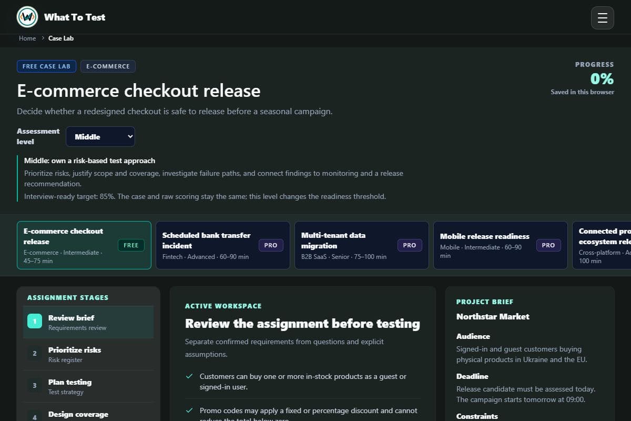Screen dimensions: 631x421
Task: Click the step 1 number badge
Action: [35, 321]
